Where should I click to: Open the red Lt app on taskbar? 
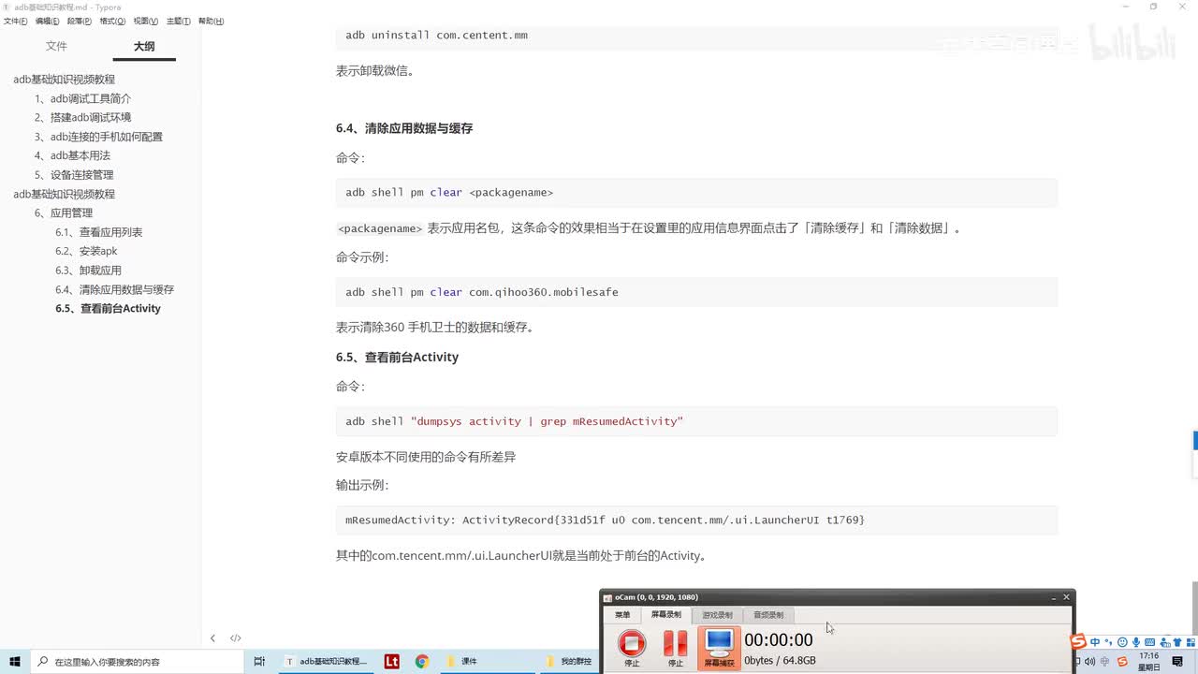391,661
